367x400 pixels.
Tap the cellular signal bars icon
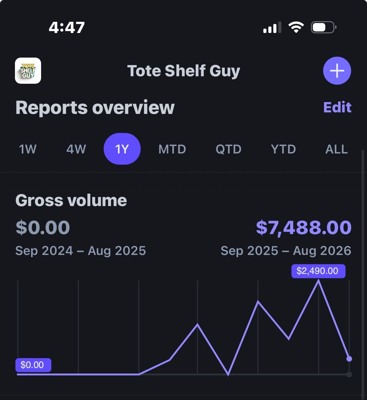click(272, 27)
